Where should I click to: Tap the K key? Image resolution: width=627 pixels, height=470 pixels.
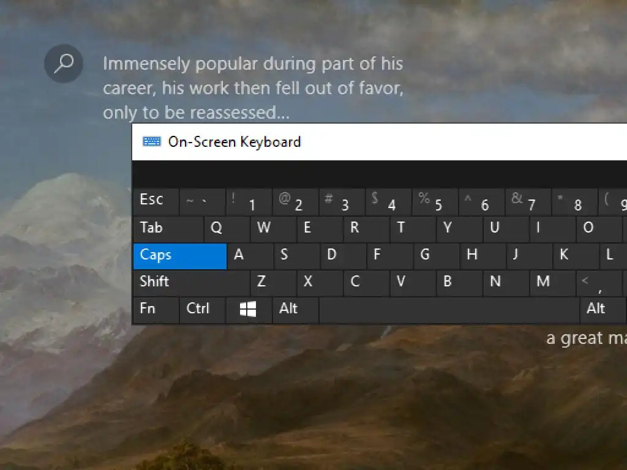point(576,256)
